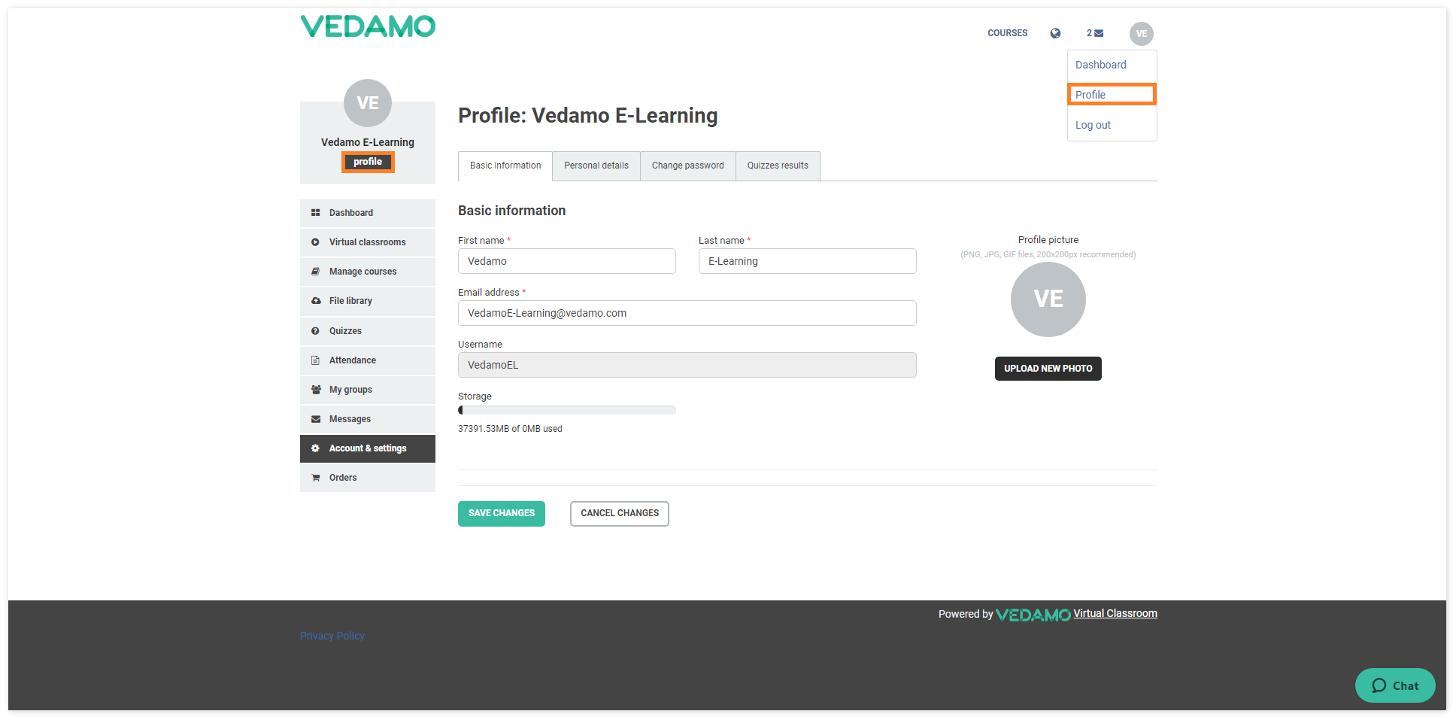Click the Quizzes question mark icon
Screen dimensions: 1456x720
click(316, 331)
